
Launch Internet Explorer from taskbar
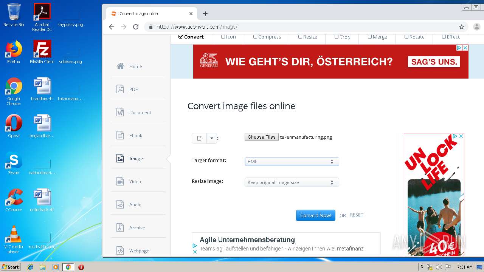point(30,267)
